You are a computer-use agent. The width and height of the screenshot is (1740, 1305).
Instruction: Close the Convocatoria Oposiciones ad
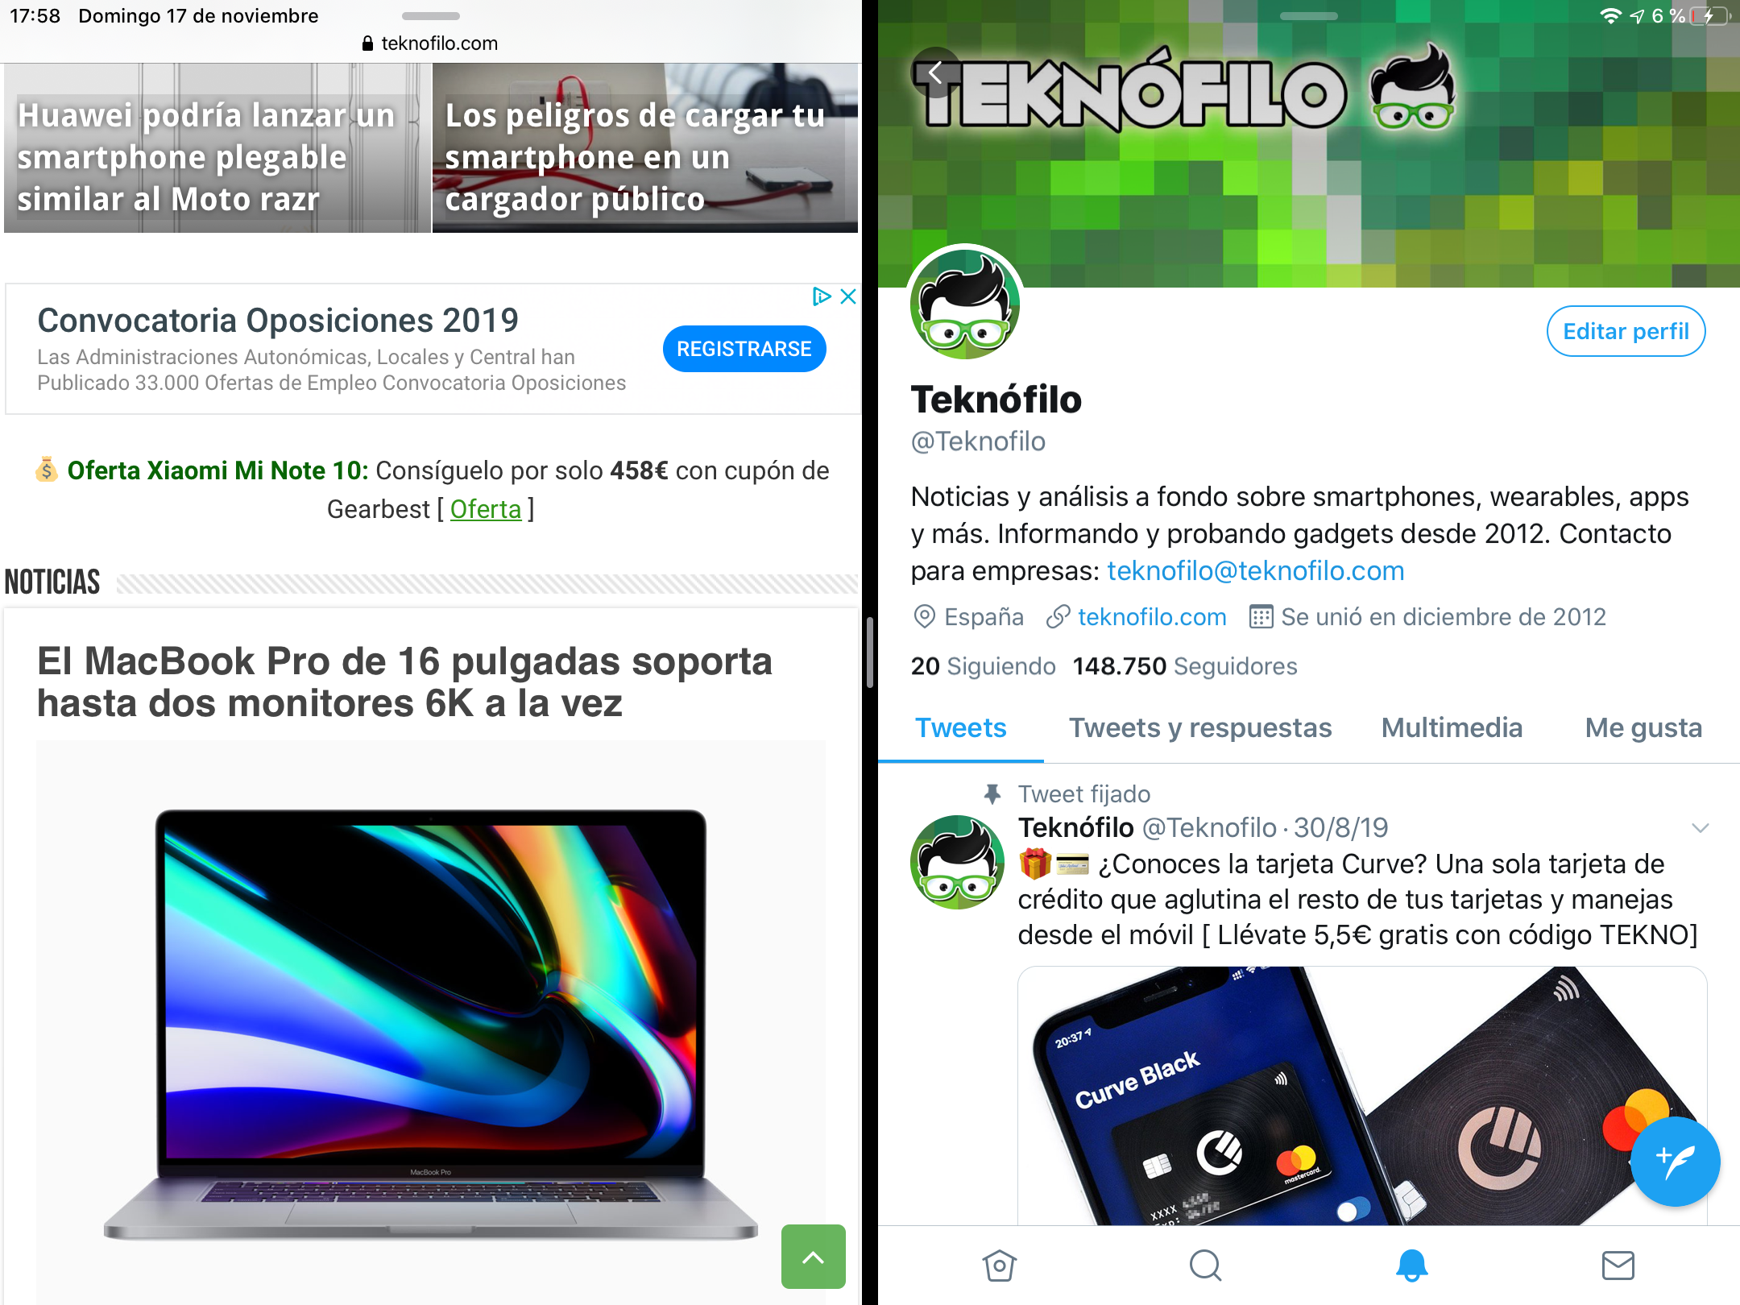pos(848,296)
